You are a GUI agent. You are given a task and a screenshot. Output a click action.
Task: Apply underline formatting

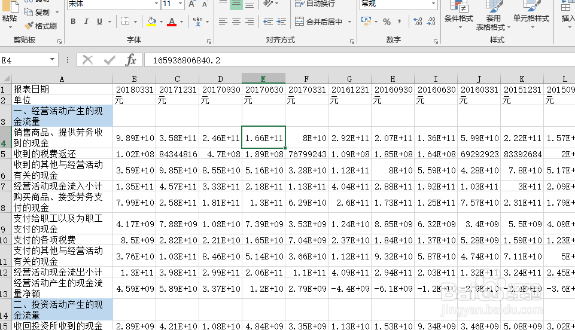pos(99,22)
